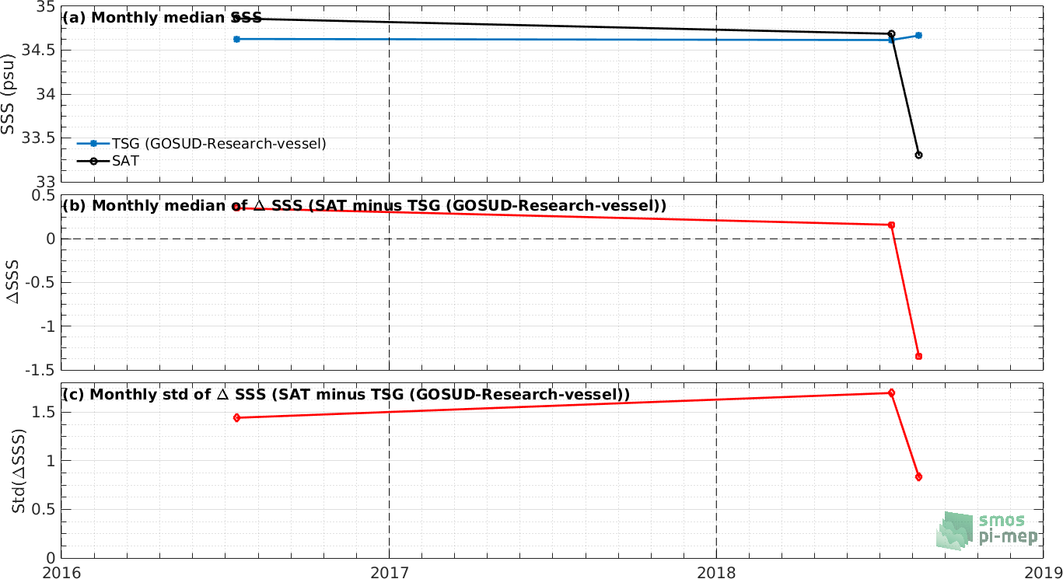Click the "1" tick in panel (c)
This screenshot has height=579, width=1063.
[x=52, y=461]
